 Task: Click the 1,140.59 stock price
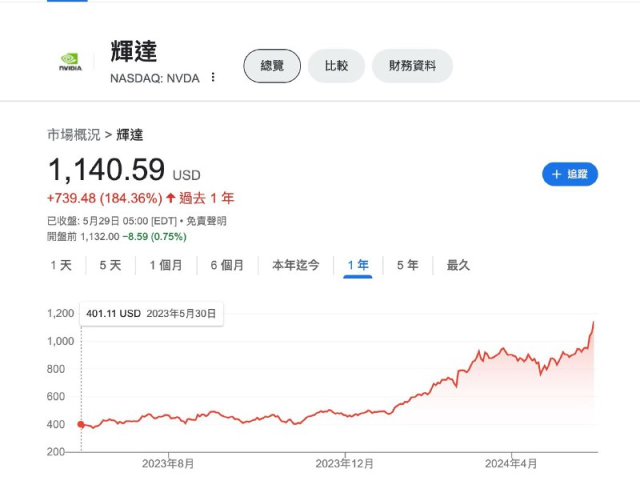click(106, 170)
